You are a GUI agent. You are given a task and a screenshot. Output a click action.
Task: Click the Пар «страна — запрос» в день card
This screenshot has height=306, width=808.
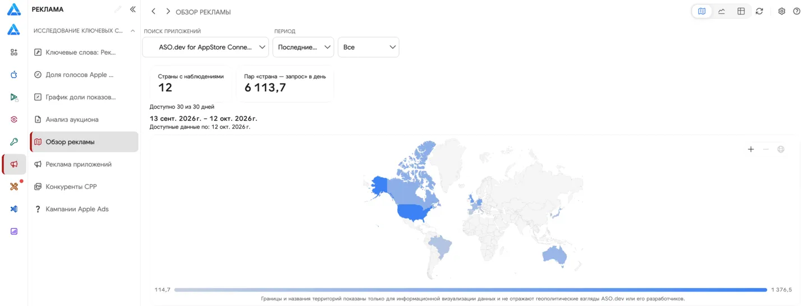tap(285, 83)
